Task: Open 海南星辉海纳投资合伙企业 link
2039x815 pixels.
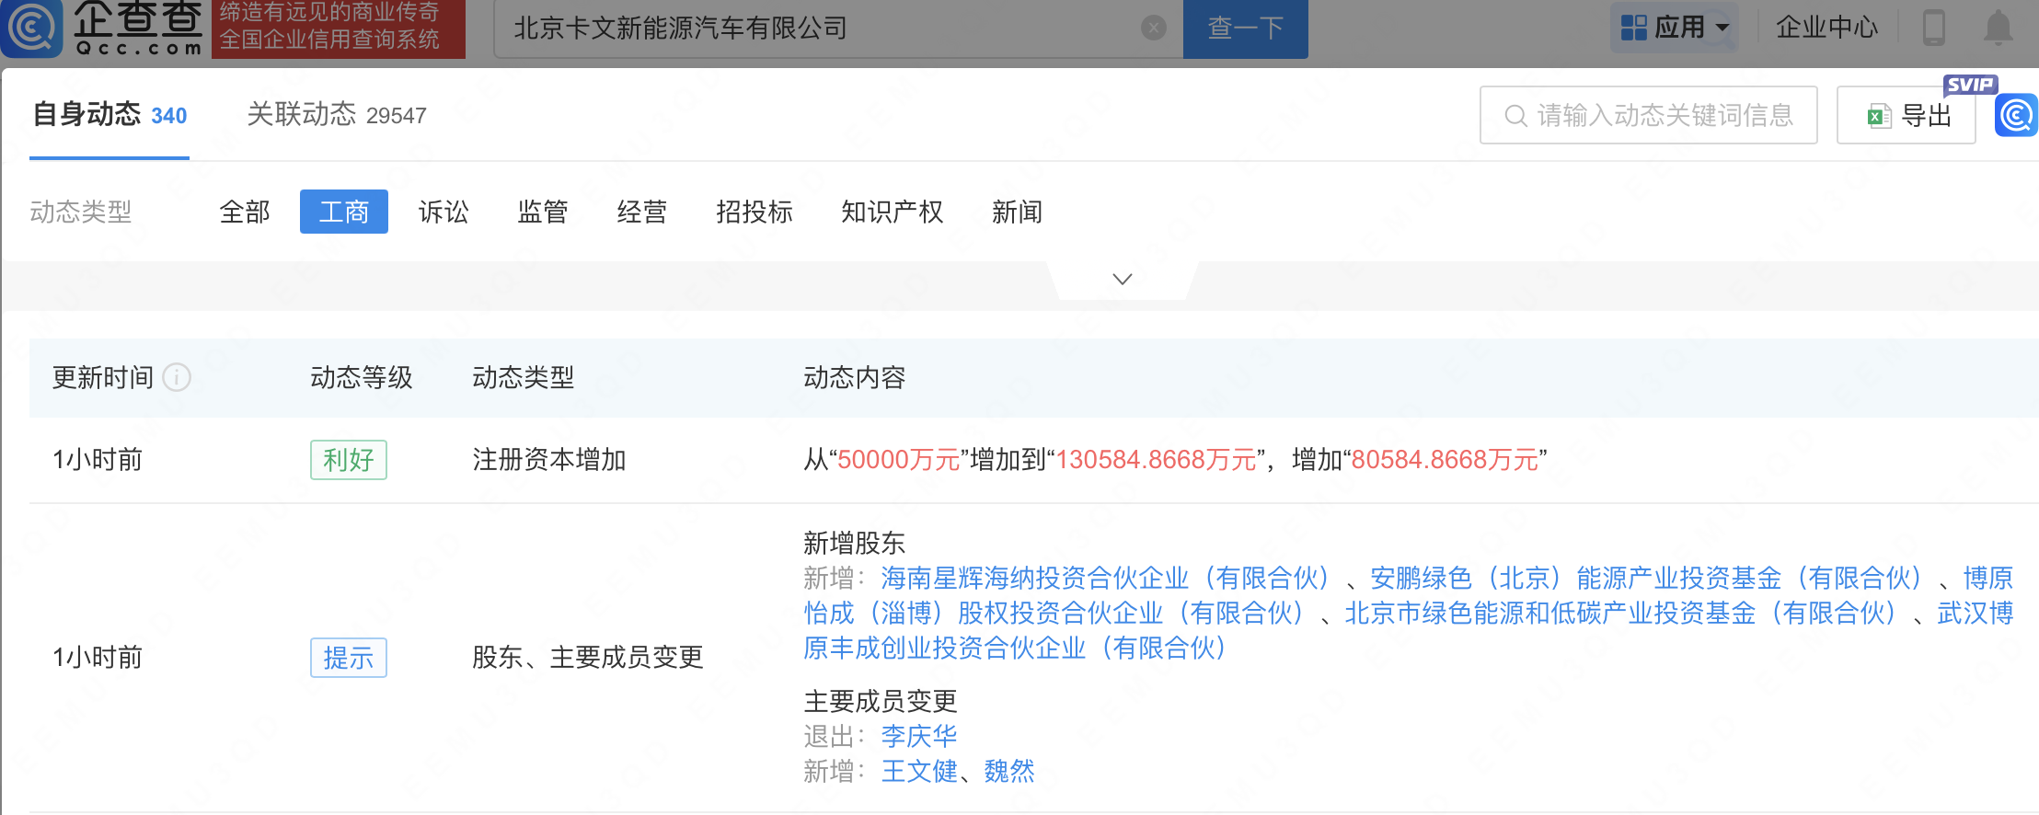Action: click(x=1105, y=578)
